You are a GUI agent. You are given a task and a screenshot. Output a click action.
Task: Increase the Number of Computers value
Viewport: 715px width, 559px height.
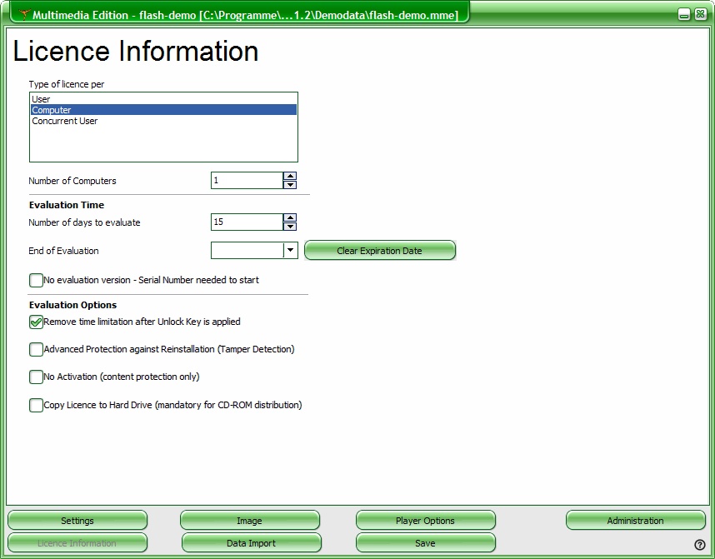point(290,176)
